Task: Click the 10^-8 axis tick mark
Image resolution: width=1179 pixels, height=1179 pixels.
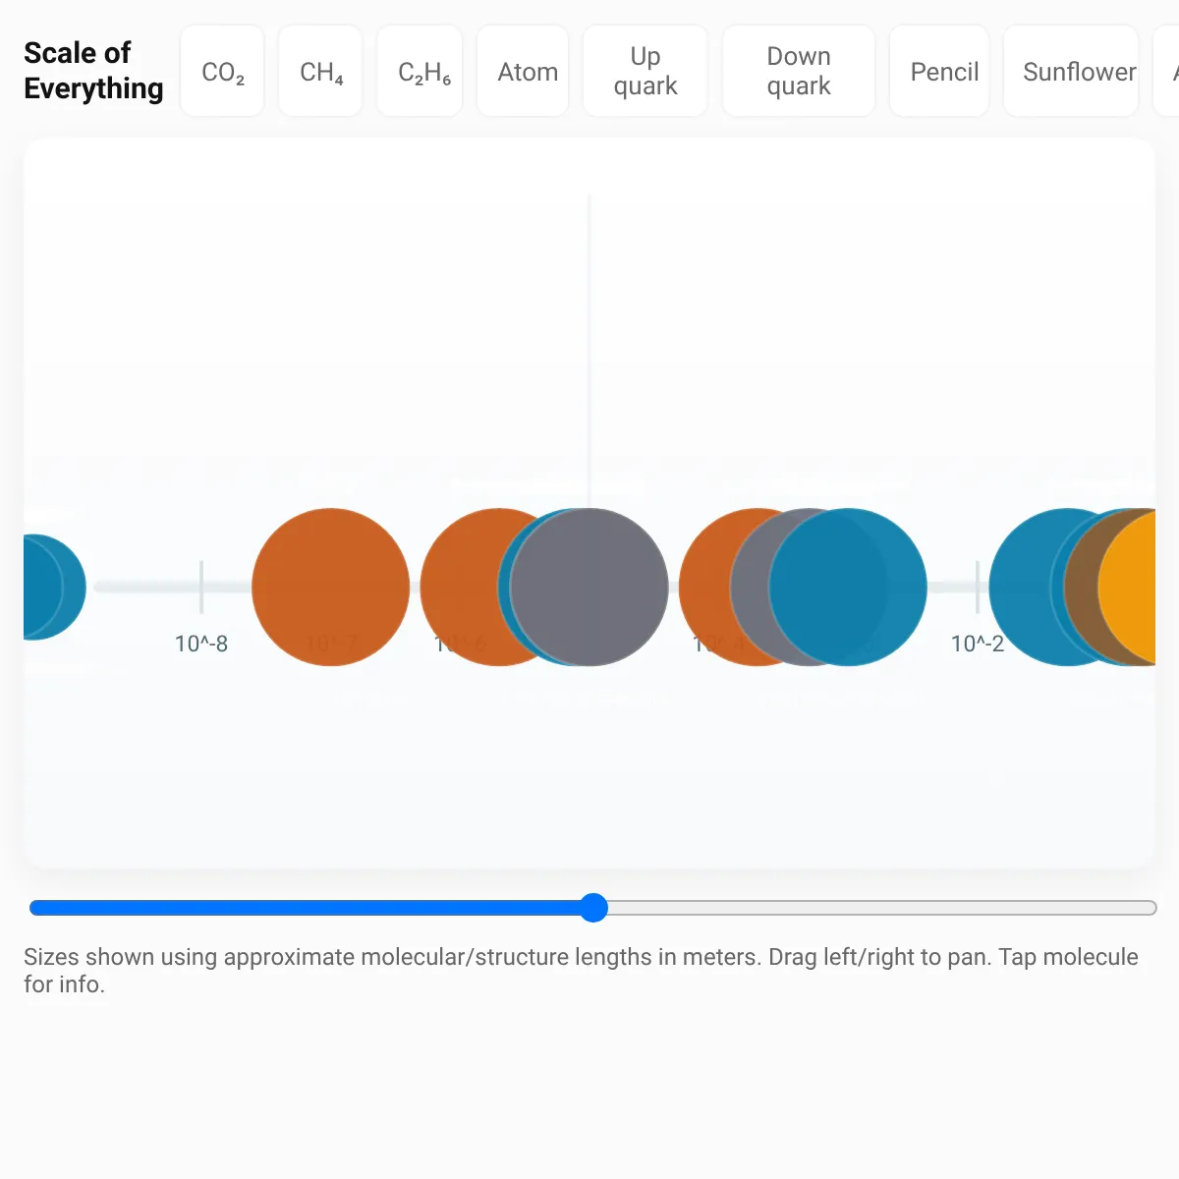Action: 201,587
